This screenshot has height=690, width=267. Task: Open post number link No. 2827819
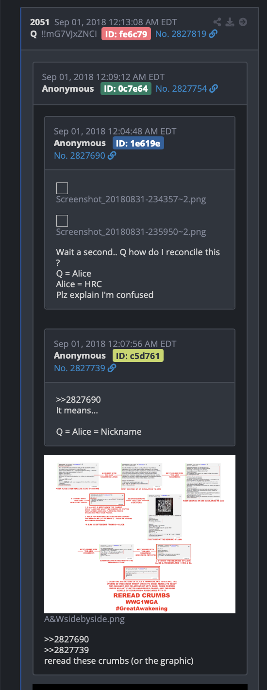point(181,34)
